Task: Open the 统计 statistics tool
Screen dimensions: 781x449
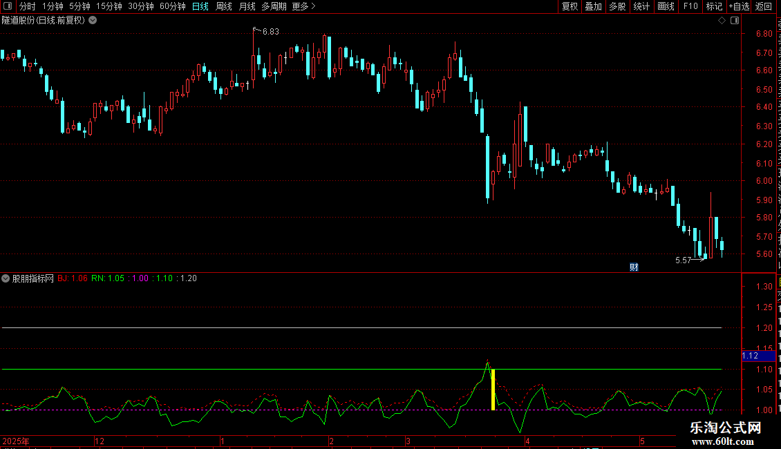Action: [641, 6]
